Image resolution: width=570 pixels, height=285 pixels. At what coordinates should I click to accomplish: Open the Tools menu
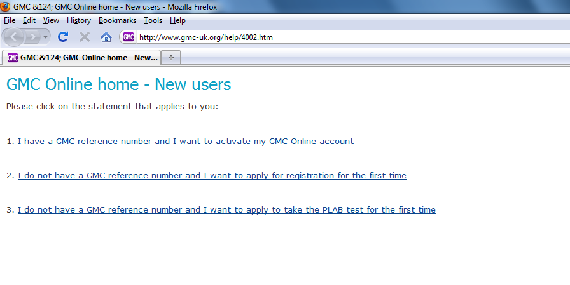click(x=153, y=20)
